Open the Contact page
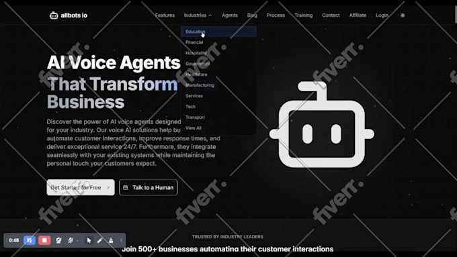Screen dimensions: 457x257 (331, 15)
